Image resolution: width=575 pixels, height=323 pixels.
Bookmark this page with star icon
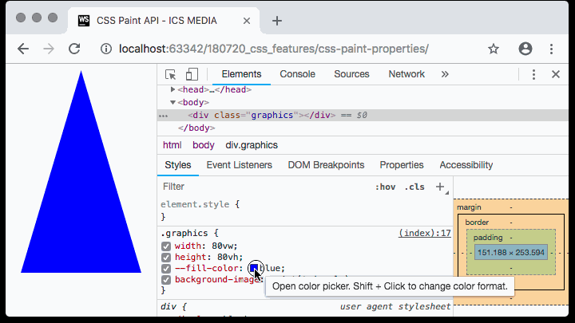[x=494, y=49]
